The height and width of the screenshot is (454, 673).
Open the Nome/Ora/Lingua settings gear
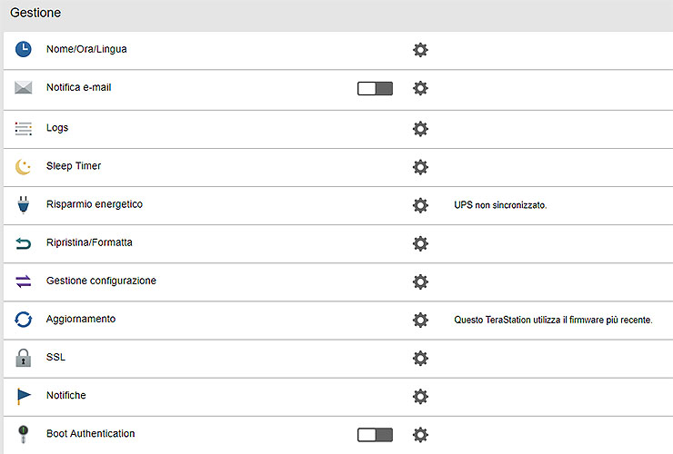[420, 50]
